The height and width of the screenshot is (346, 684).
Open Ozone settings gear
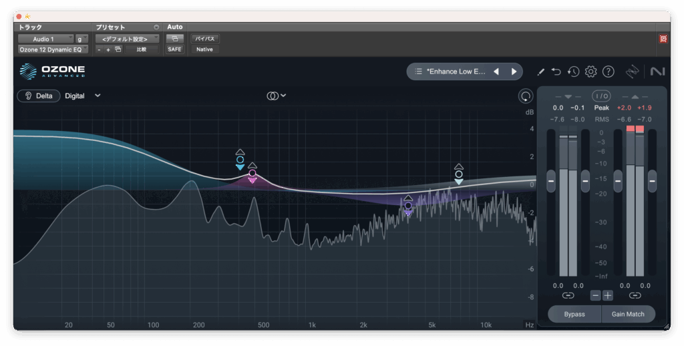click(x=590, y=71)
